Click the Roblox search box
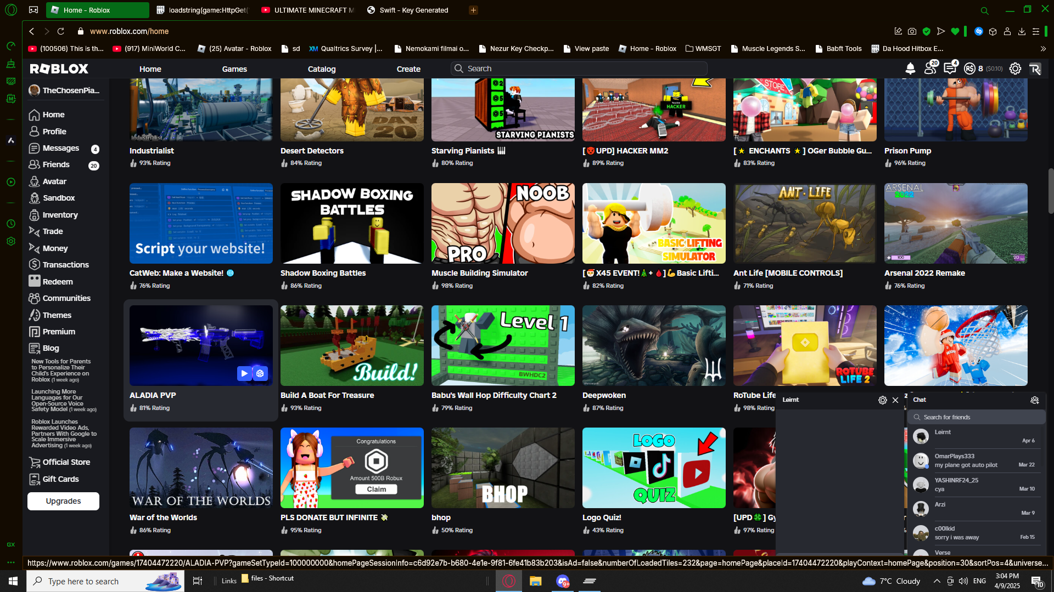 pos(579,69)
